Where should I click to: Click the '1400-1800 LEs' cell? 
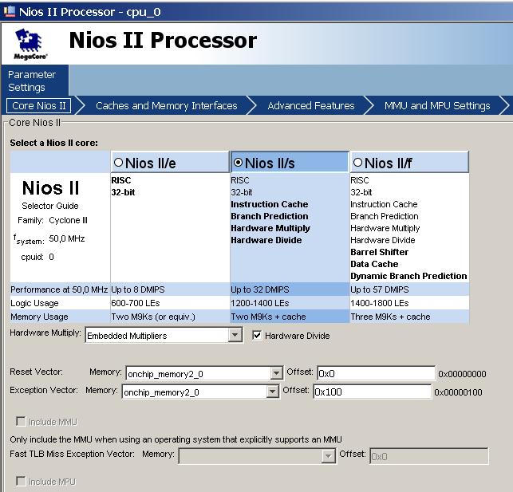[409, 303]
